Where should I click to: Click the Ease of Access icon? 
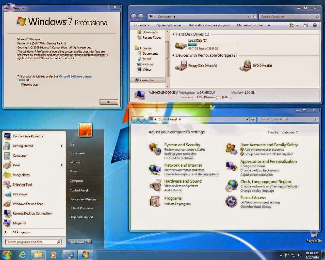[x=231, y=202]
